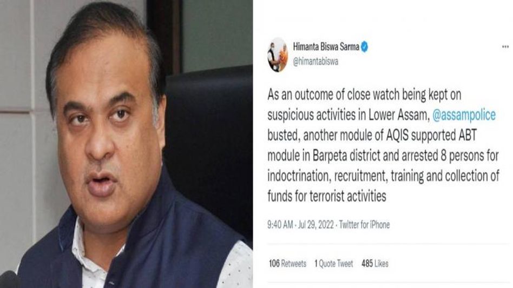Click the politician photo on the left
Viewport: 513px width, 288px height.
126,144
